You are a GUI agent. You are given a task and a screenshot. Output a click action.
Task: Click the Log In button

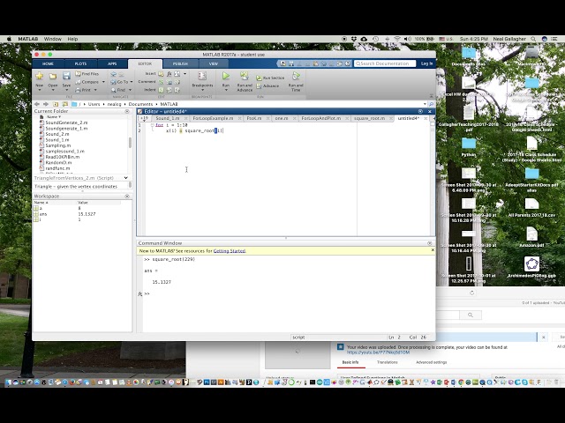point(426,63)
